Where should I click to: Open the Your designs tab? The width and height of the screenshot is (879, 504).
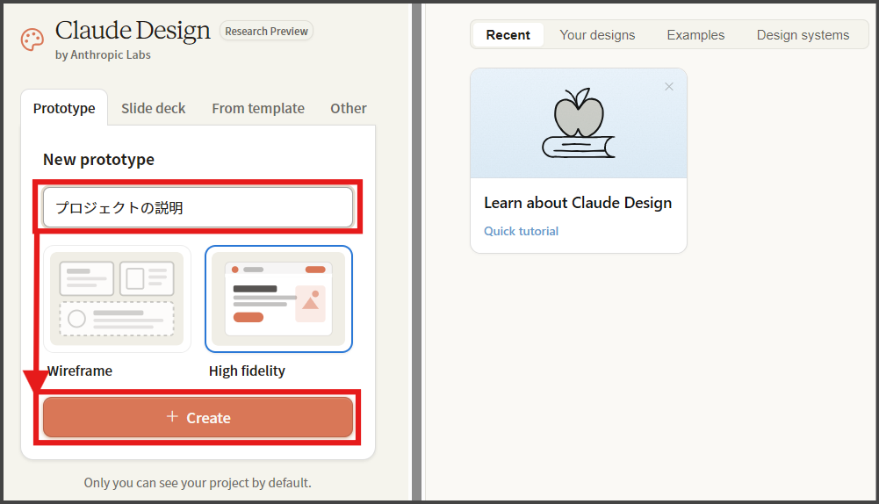click(597, 35)
